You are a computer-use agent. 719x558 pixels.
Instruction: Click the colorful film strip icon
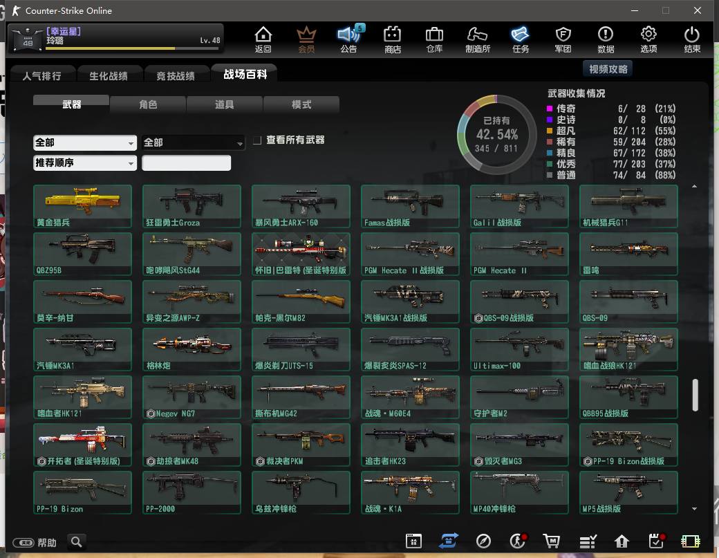691,541
